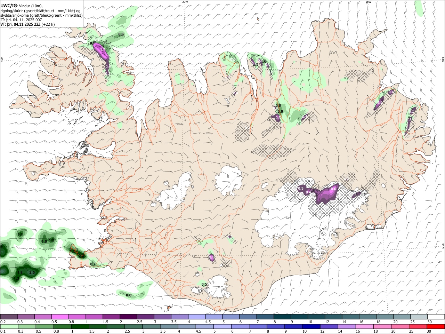Click the dark teal swatch in the snow legend
Screen dimensions: 445x334
click(x=282, y=317)
